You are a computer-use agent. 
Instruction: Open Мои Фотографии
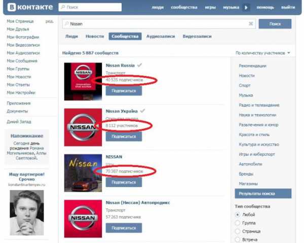pos(23,37)
